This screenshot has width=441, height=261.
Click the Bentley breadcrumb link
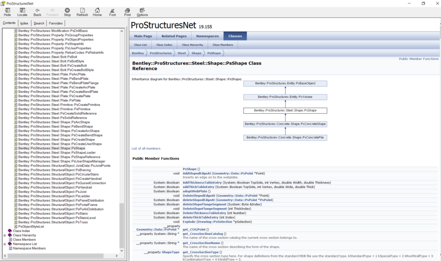tap(138, 53)
